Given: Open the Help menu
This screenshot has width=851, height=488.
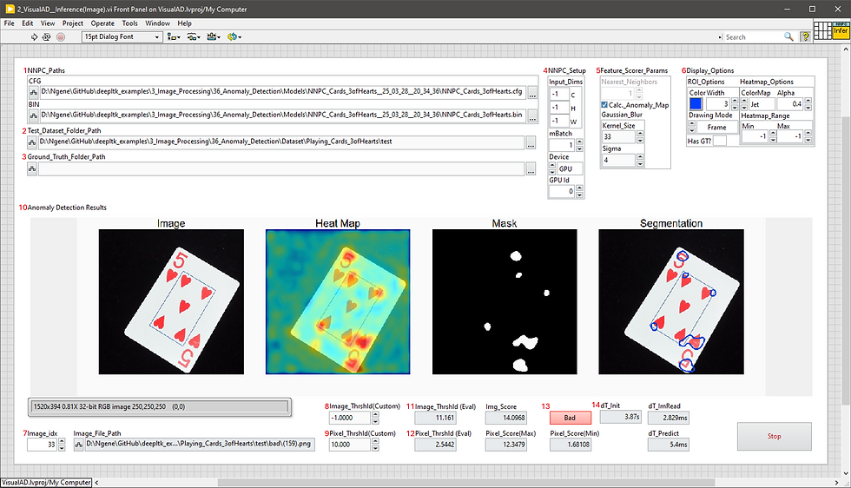Looking at the screenshot, I should (184, 23).
